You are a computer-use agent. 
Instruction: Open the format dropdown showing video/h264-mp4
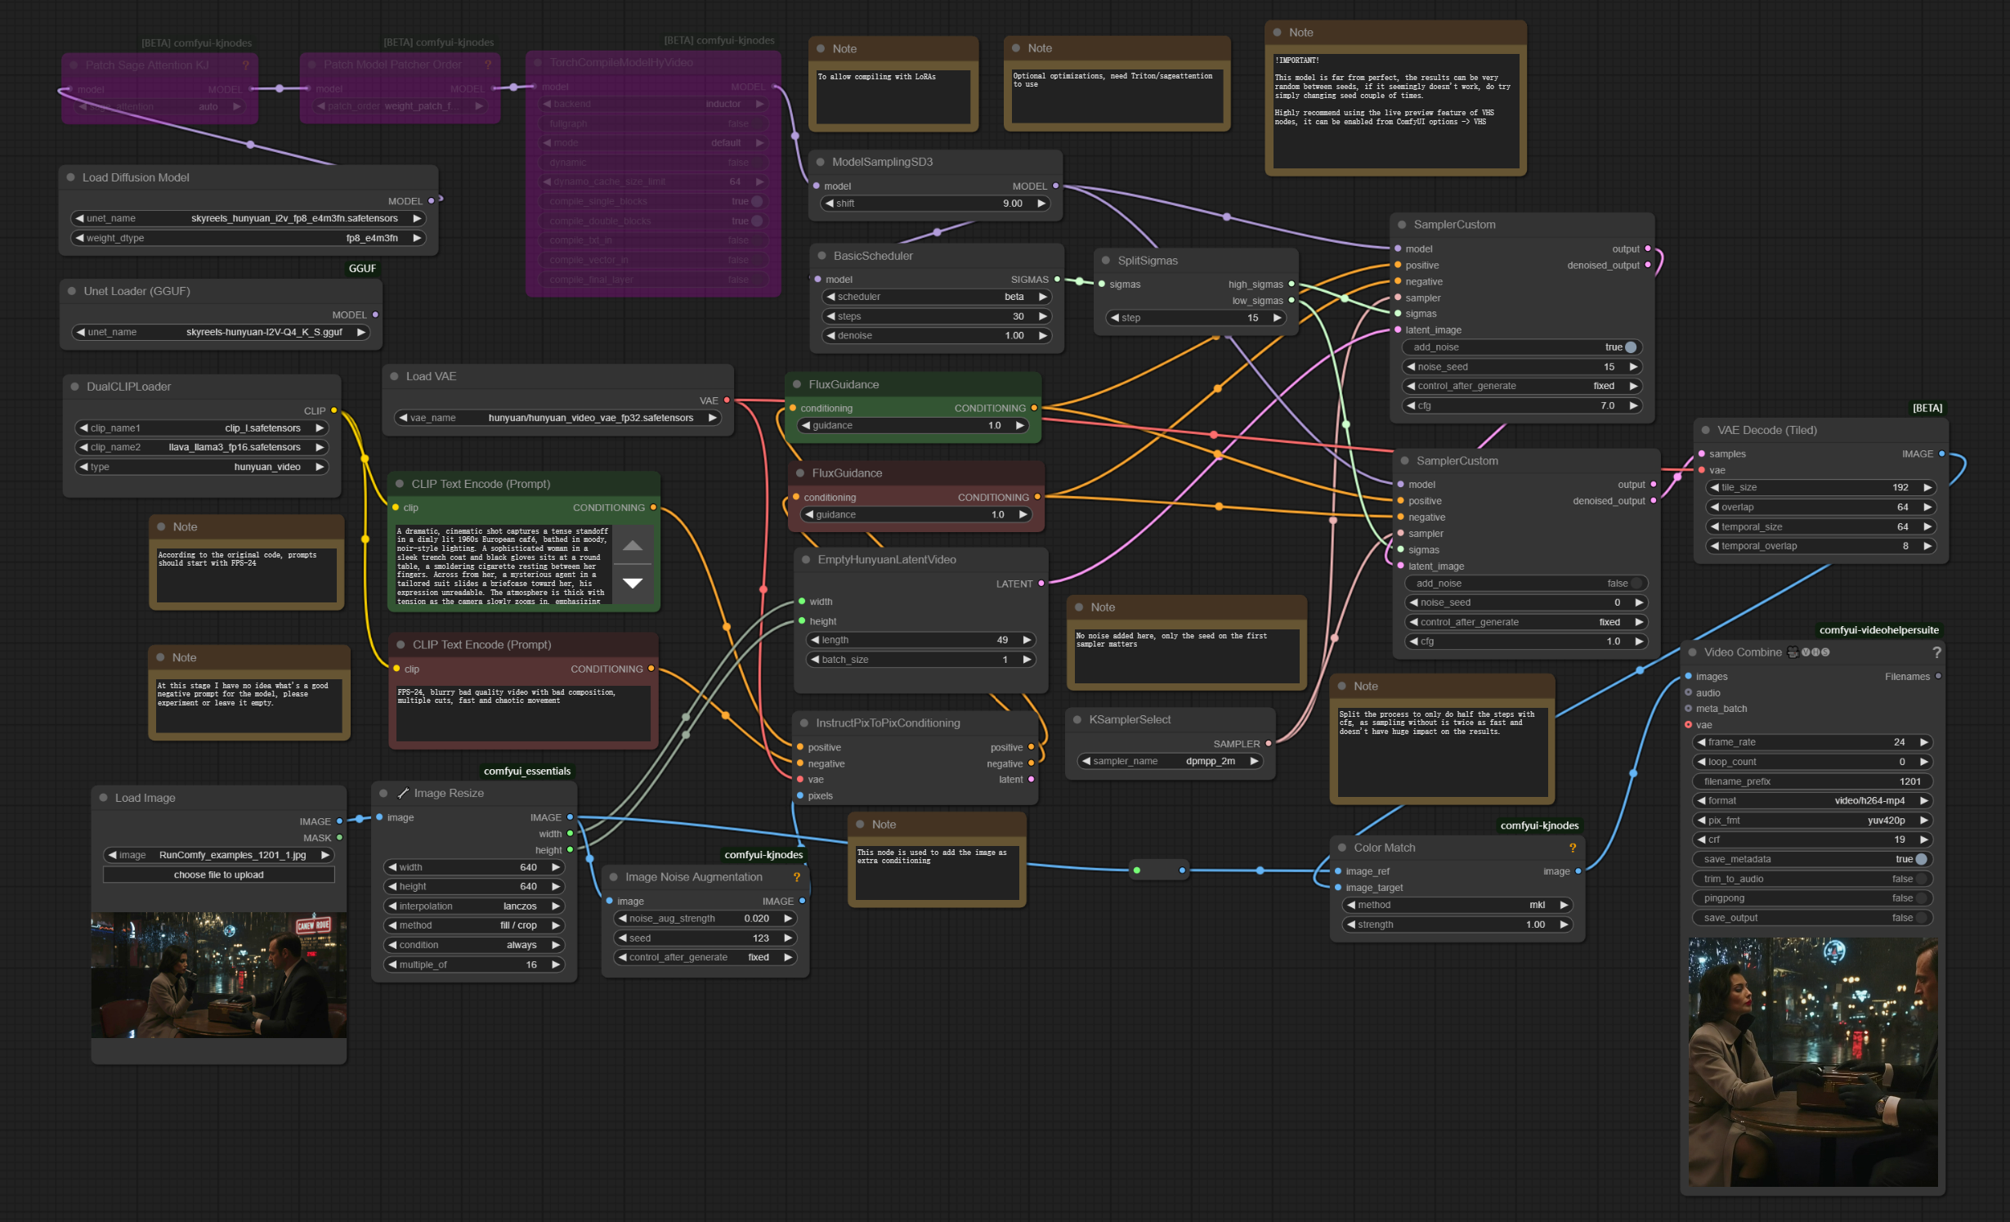point(1812,801)
